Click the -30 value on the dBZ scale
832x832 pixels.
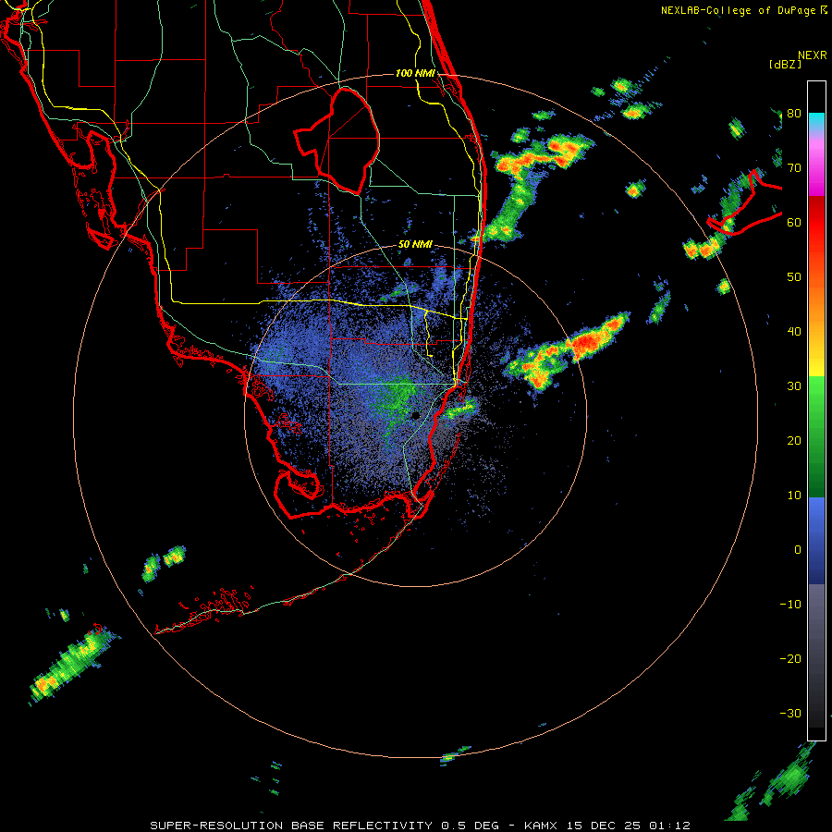pyautogui.click(x=790, y=714)
